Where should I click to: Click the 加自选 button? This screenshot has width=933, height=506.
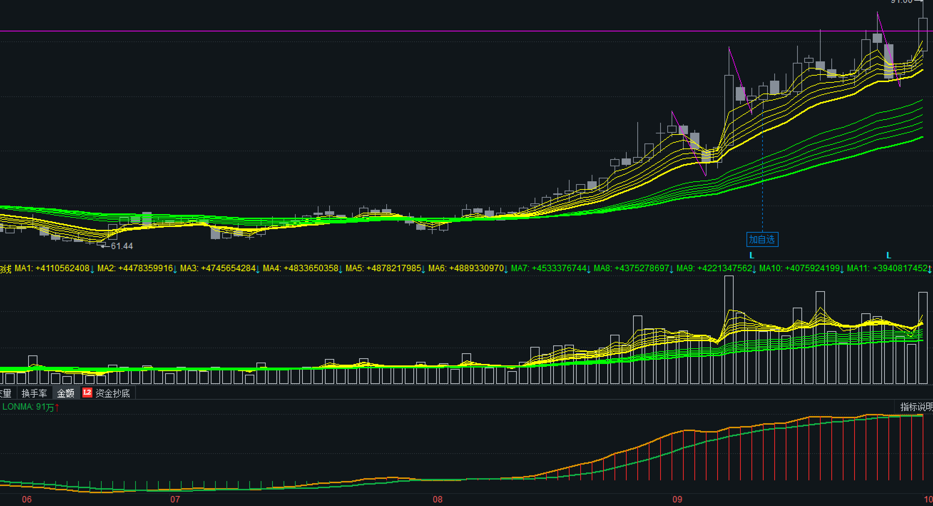click(x=762, y=239)
